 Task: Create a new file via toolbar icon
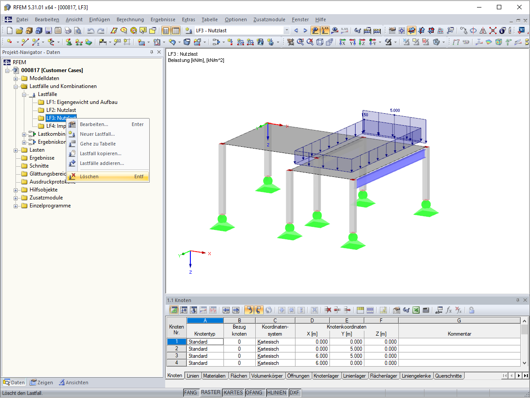9,31
